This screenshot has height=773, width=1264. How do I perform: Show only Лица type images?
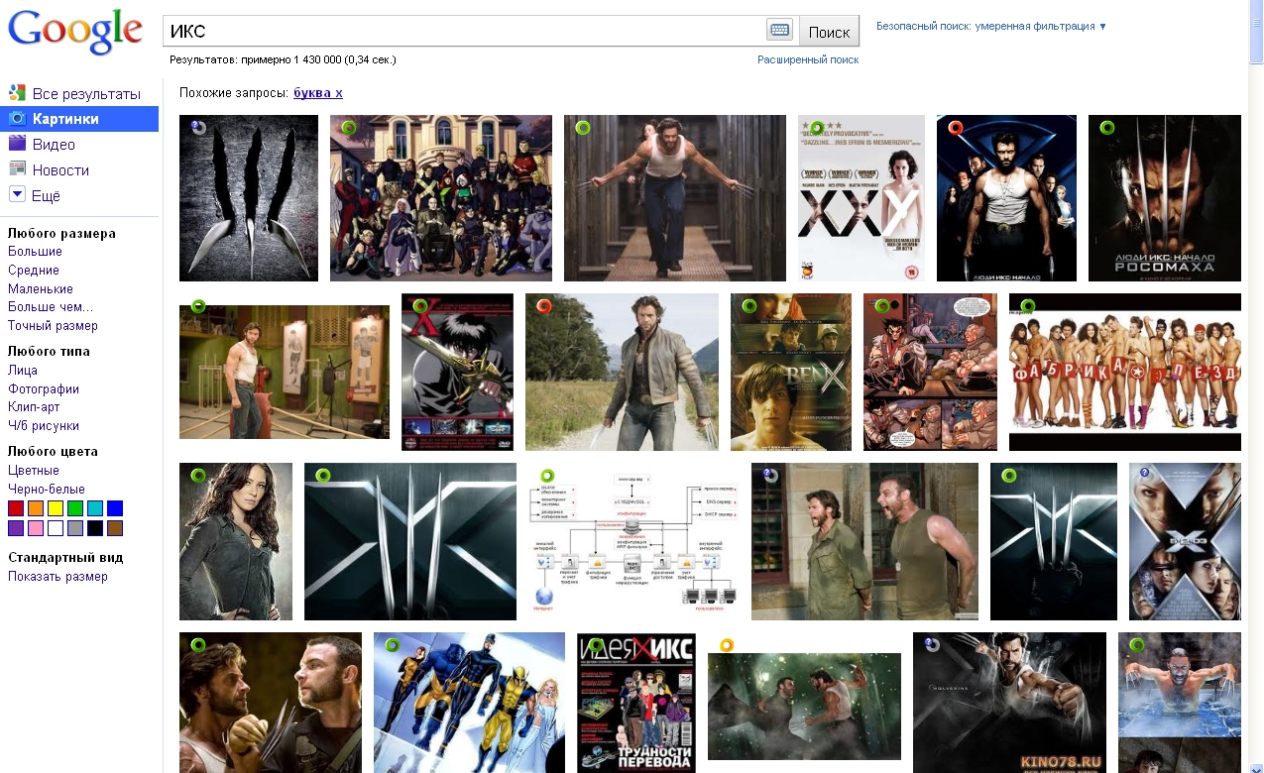23,370
